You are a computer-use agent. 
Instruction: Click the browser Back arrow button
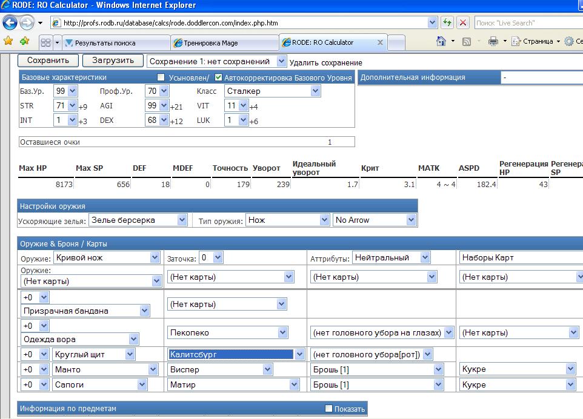tap(10, 23)
